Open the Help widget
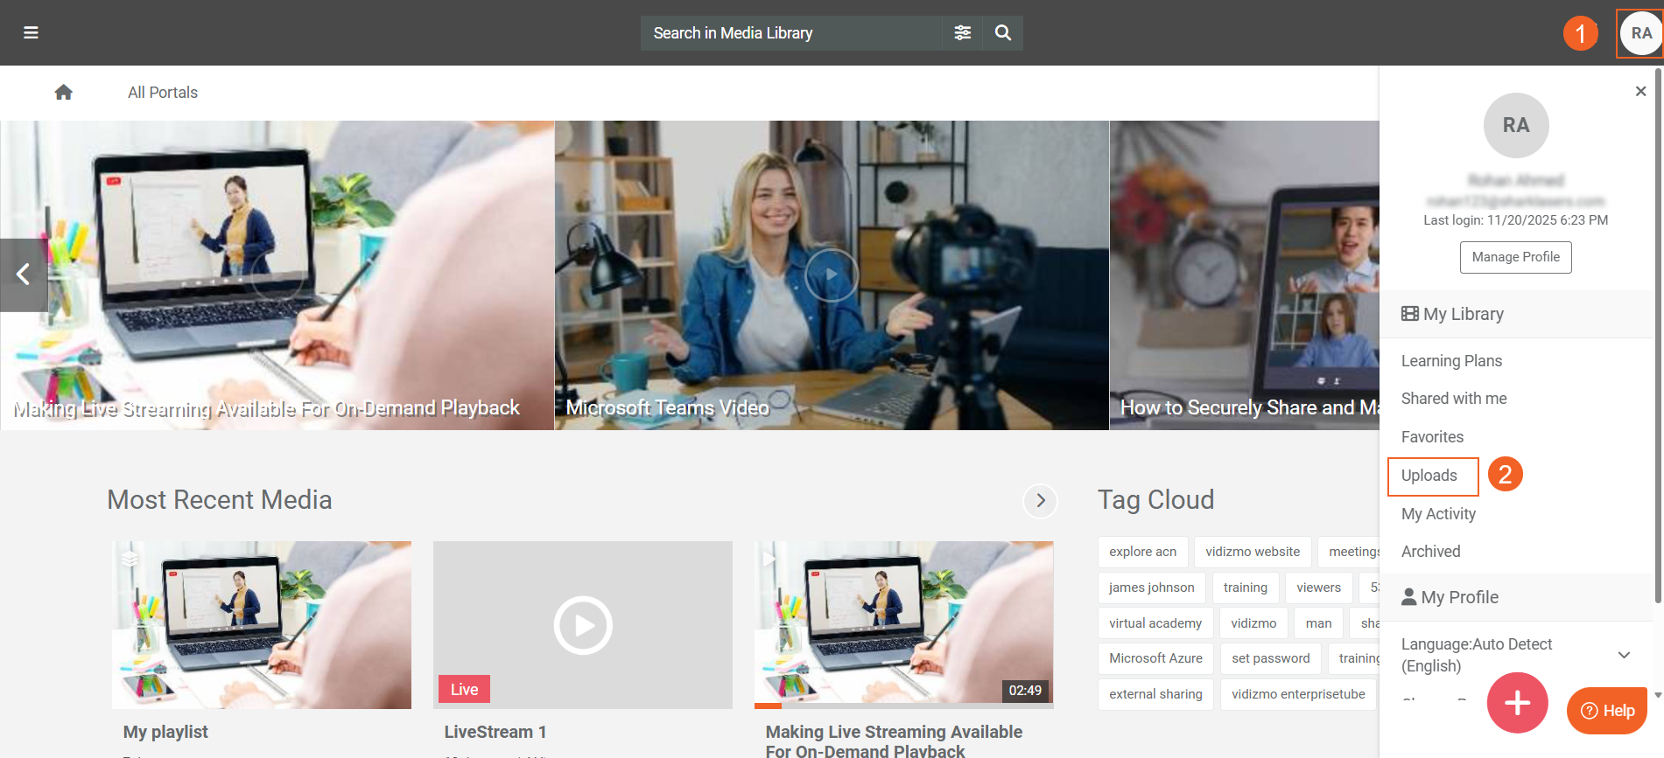The image size is (1664, 758). (1607, 711)
